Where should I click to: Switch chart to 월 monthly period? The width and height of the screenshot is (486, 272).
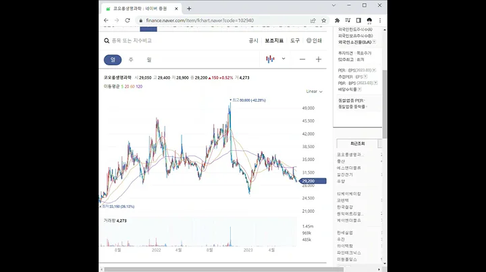pyautogui.click(x=149, y=60)
